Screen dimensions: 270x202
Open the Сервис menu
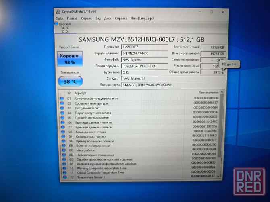(x=86, y=18)
